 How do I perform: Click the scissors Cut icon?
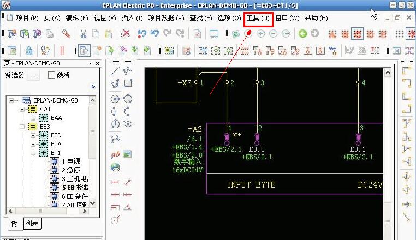[84, 34]
